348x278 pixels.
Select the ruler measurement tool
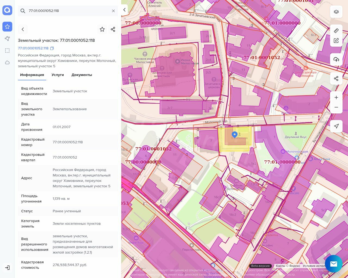[336, 31]
